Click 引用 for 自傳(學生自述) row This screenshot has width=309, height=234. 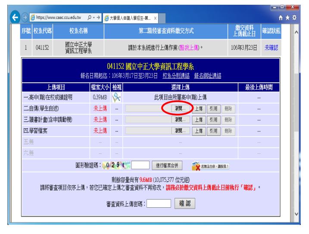click(213, 109)
